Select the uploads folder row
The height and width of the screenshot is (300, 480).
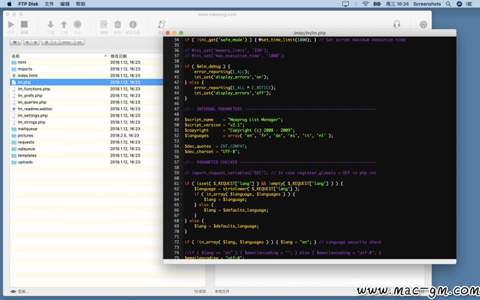click(x=87, y=162)
